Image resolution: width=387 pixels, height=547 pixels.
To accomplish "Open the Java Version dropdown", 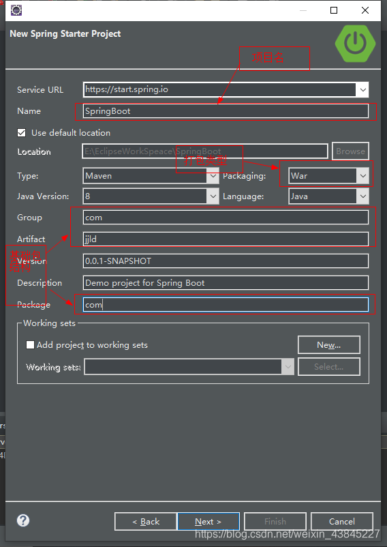I will pyautogui.click(x=151, y=196).
